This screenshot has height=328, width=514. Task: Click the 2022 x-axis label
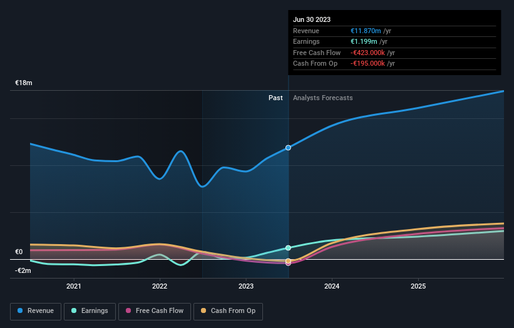[x=160, y=286]
